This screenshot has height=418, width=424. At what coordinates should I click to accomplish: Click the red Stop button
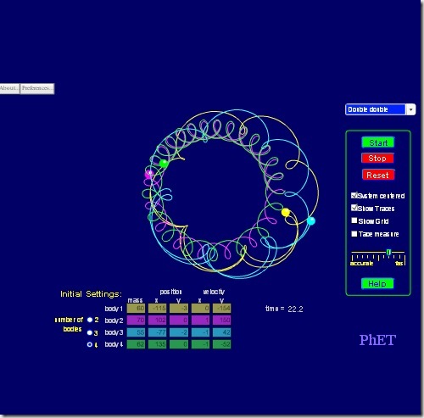[377, 159]
